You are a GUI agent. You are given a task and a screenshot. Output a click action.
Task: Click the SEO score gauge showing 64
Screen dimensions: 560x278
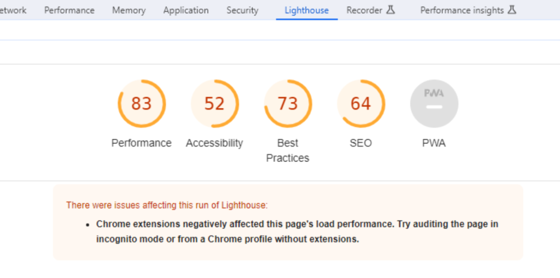coord(361,103)
